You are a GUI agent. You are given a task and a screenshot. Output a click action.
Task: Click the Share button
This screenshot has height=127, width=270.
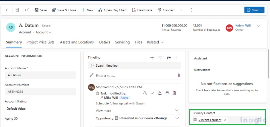click(254, 10)
